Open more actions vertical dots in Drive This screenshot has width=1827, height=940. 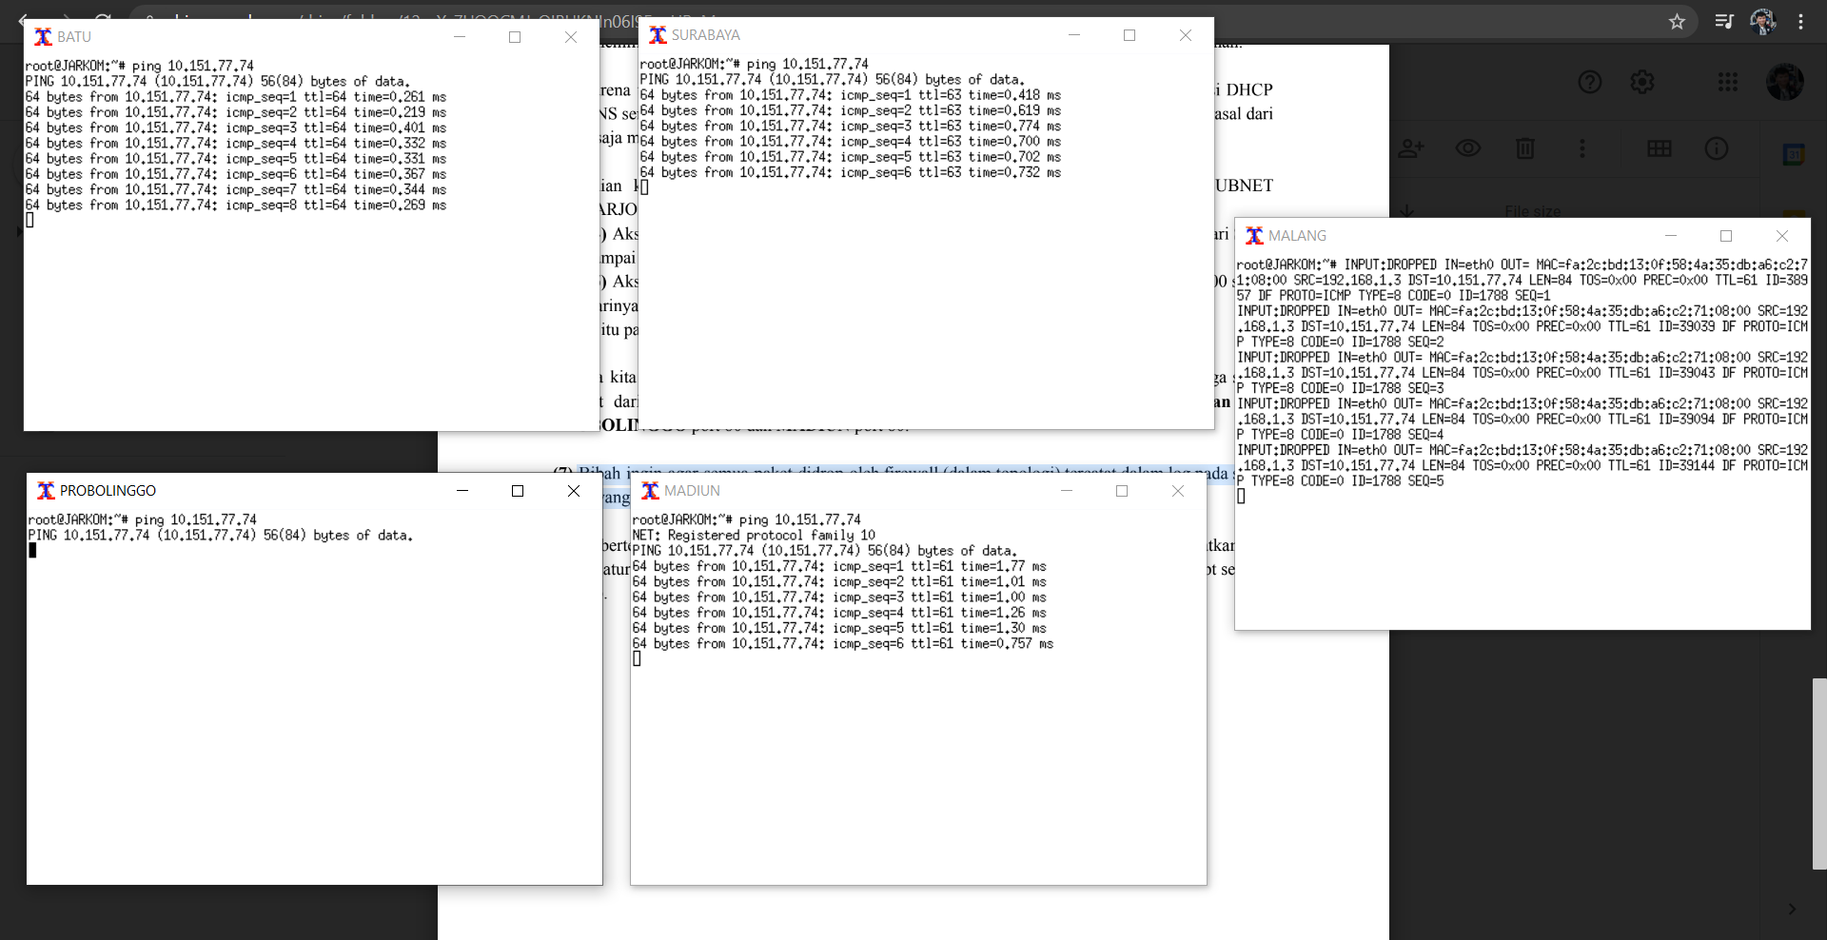[x=1582, y=148]
